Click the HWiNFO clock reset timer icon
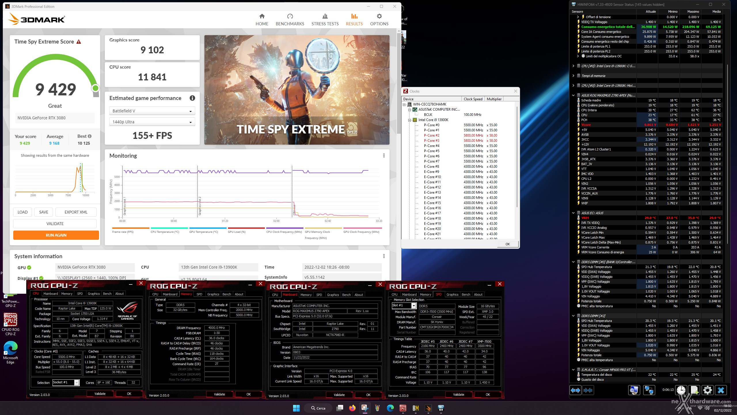The image size is (737, 415). point(681,390)
